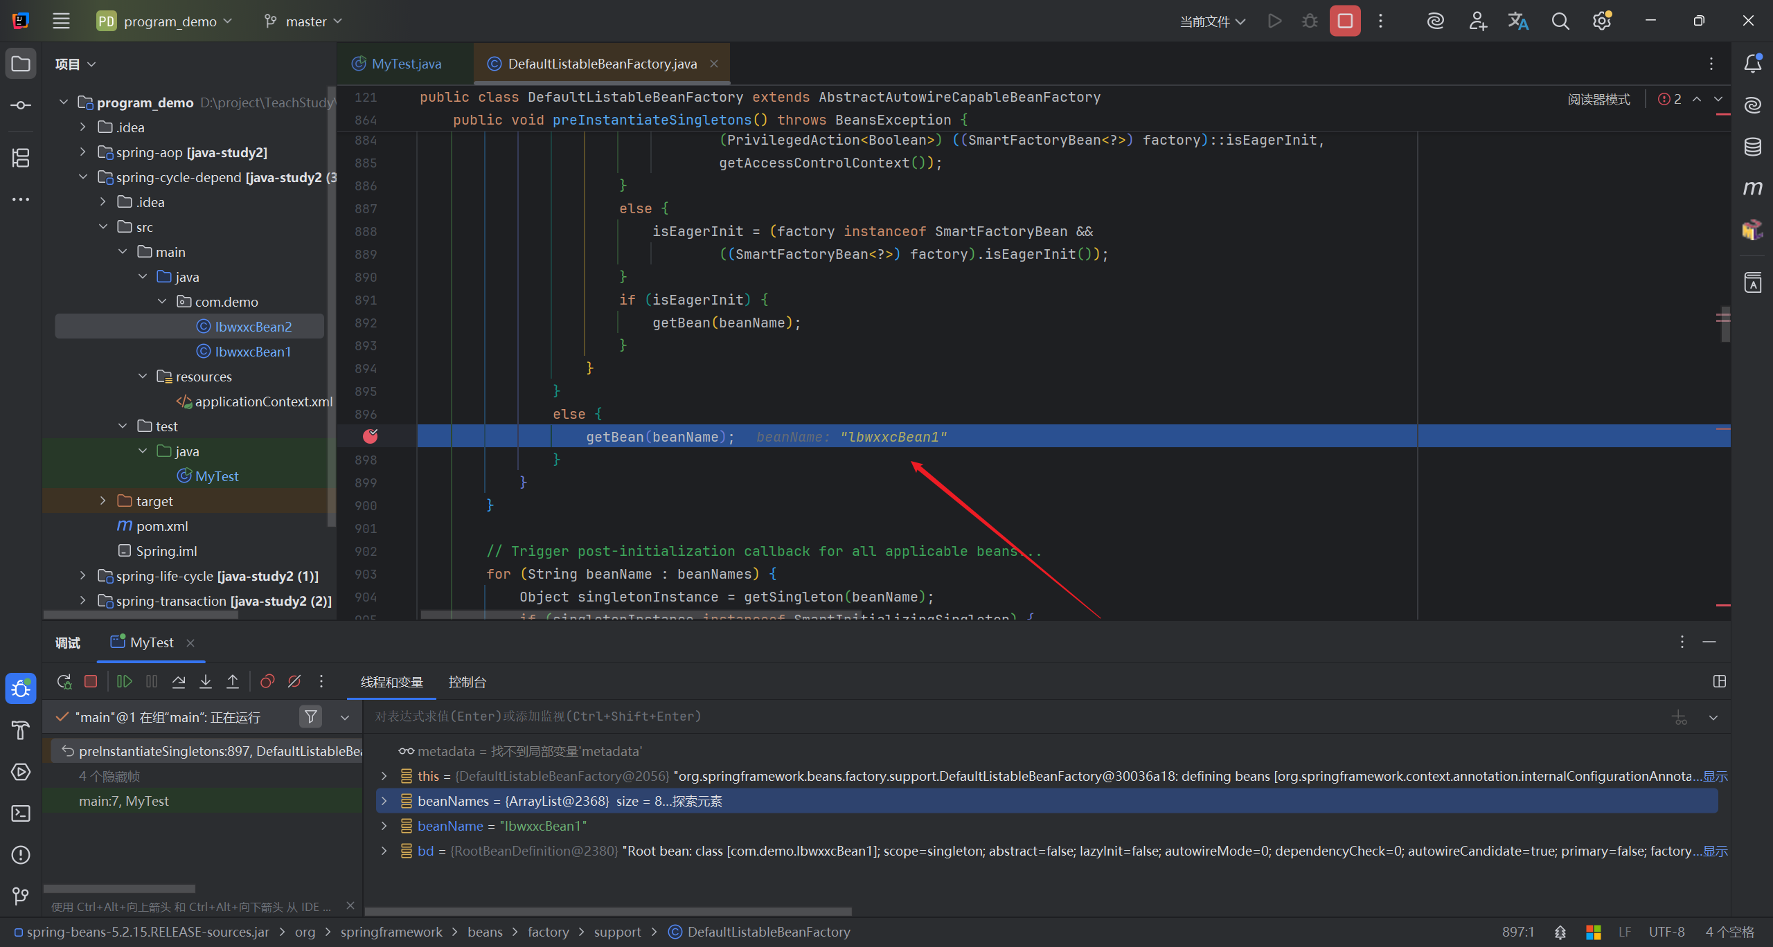Viewport: 1773px width, 947px height.
Task: Toggle the thread frames filter button
Action: point(311,717)
